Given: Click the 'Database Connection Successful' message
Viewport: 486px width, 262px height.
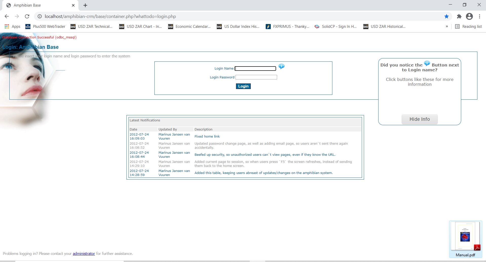Looking at the screenshot, I should point(39,37).
